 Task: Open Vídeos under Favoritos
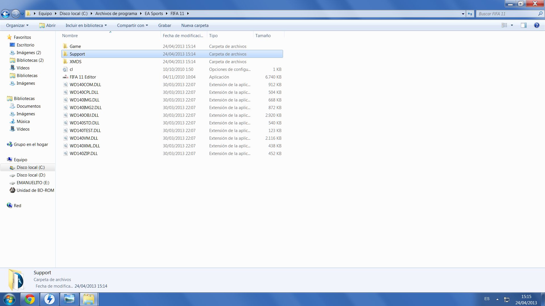tap(23, 68)
